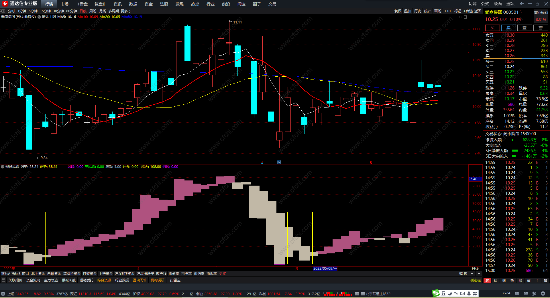Click the small panel icon left of 关联报价
The height and width of the screenshot is (298, 550).
[3, 280]
